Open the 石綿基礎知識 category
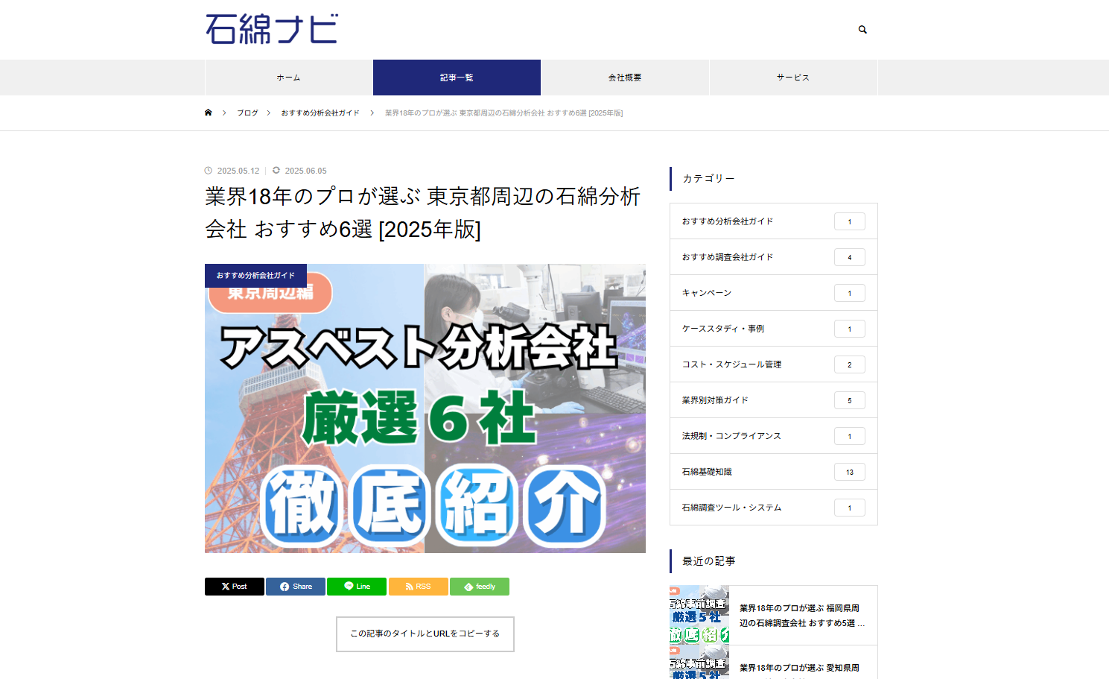 click(708, 471)
